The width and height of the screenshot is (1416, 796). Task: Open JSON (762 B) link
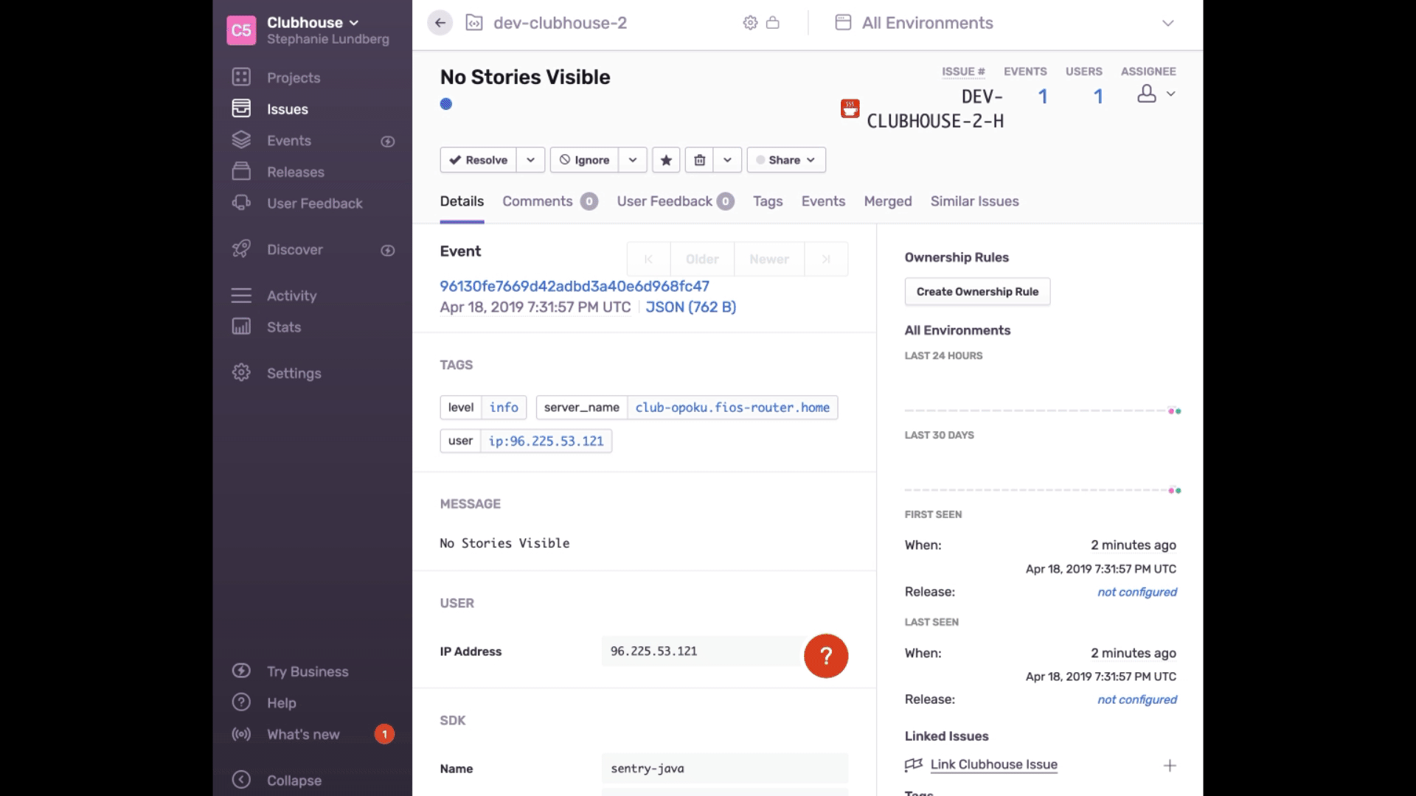click(690, 307)
